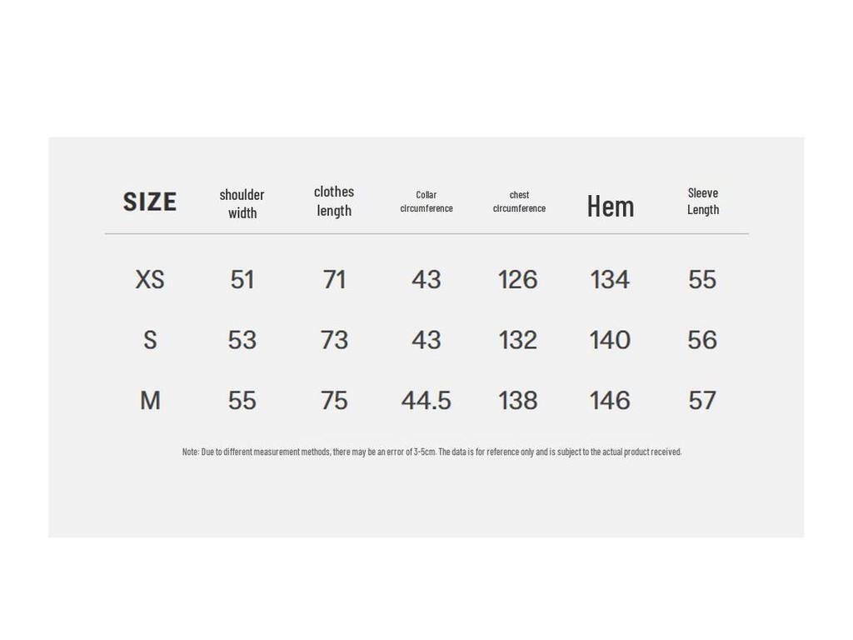The height and width of the screenshot is (640, 853).
Task: Click the S hem value 140
Action: (610, 340)
